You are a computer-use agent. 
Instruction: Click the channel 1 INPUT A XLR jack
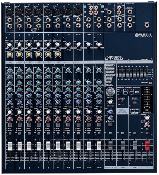10,12
